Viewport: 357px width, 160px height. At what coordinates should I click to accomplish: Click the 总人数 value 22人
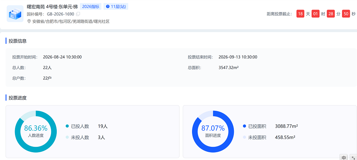[47, 68]
